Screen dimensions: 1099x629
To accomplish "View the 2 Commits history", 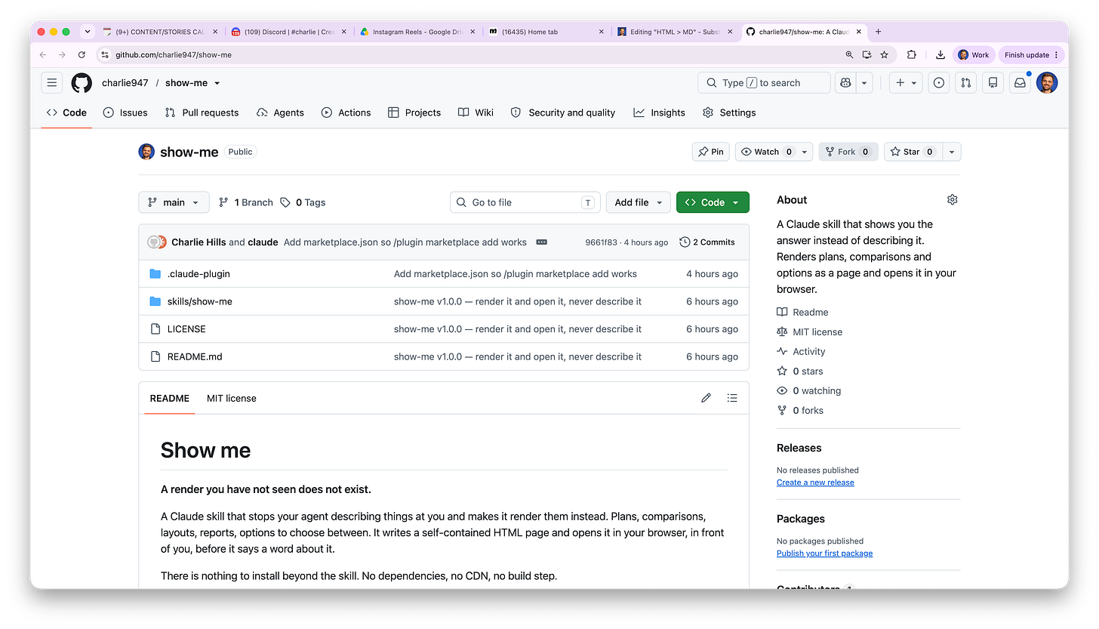I will (707, 242).
